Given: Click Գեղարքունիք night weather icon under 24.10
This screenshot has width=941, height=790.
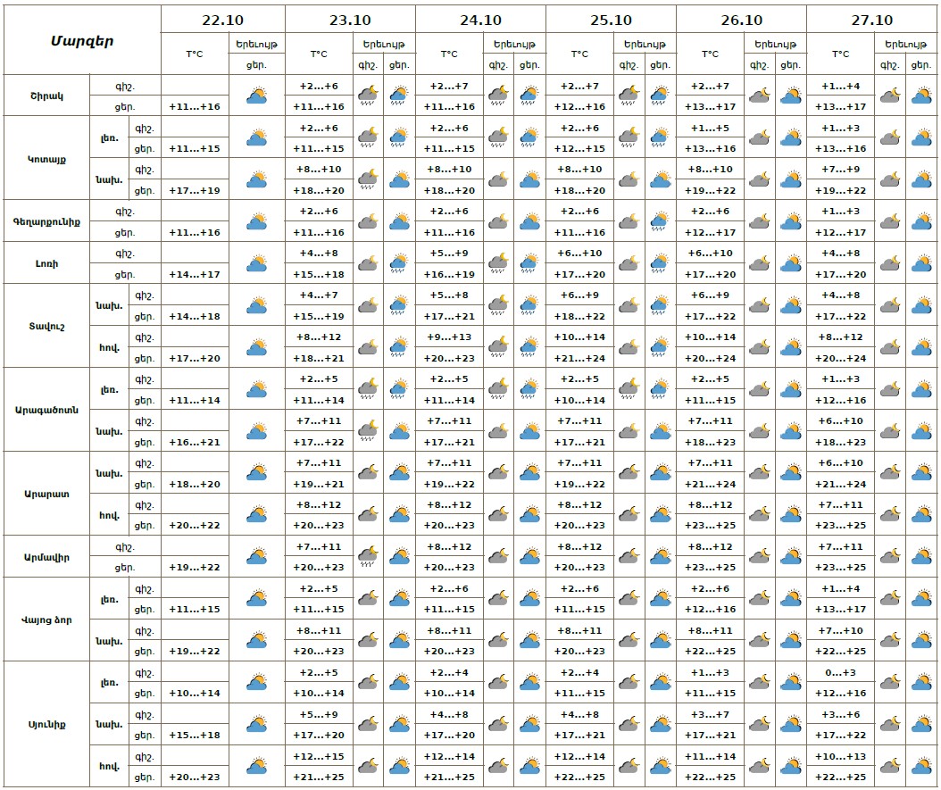Looking at the screenshot, I should click(x=498, y=221).
